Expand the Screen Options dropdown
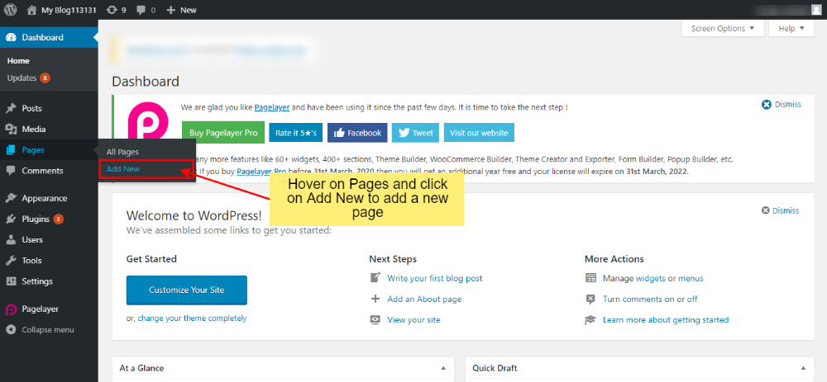 [722, 28]
